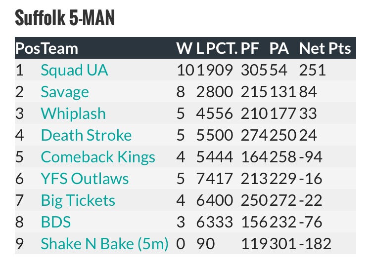Image resolution: width=371 pixels, height=264 pixels.
Task: Click the BDS team link
Action: pos(55,222)
